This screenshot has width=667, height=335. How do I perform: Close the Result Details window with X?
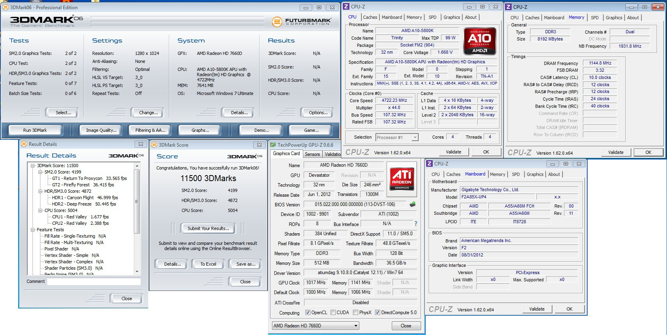click(x=141, y=144)
